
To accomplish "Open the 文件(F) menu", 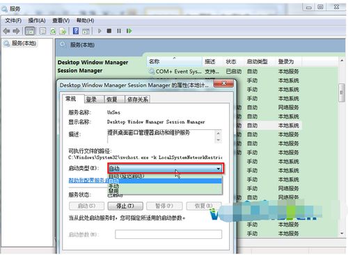I will [x=13, y=21].
